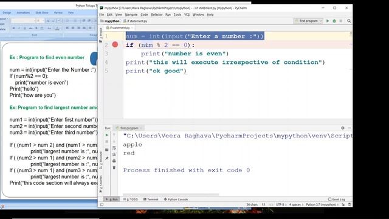389x219 pixels.
Task: Open the Window menu in PyCharm
Action: 198,15
